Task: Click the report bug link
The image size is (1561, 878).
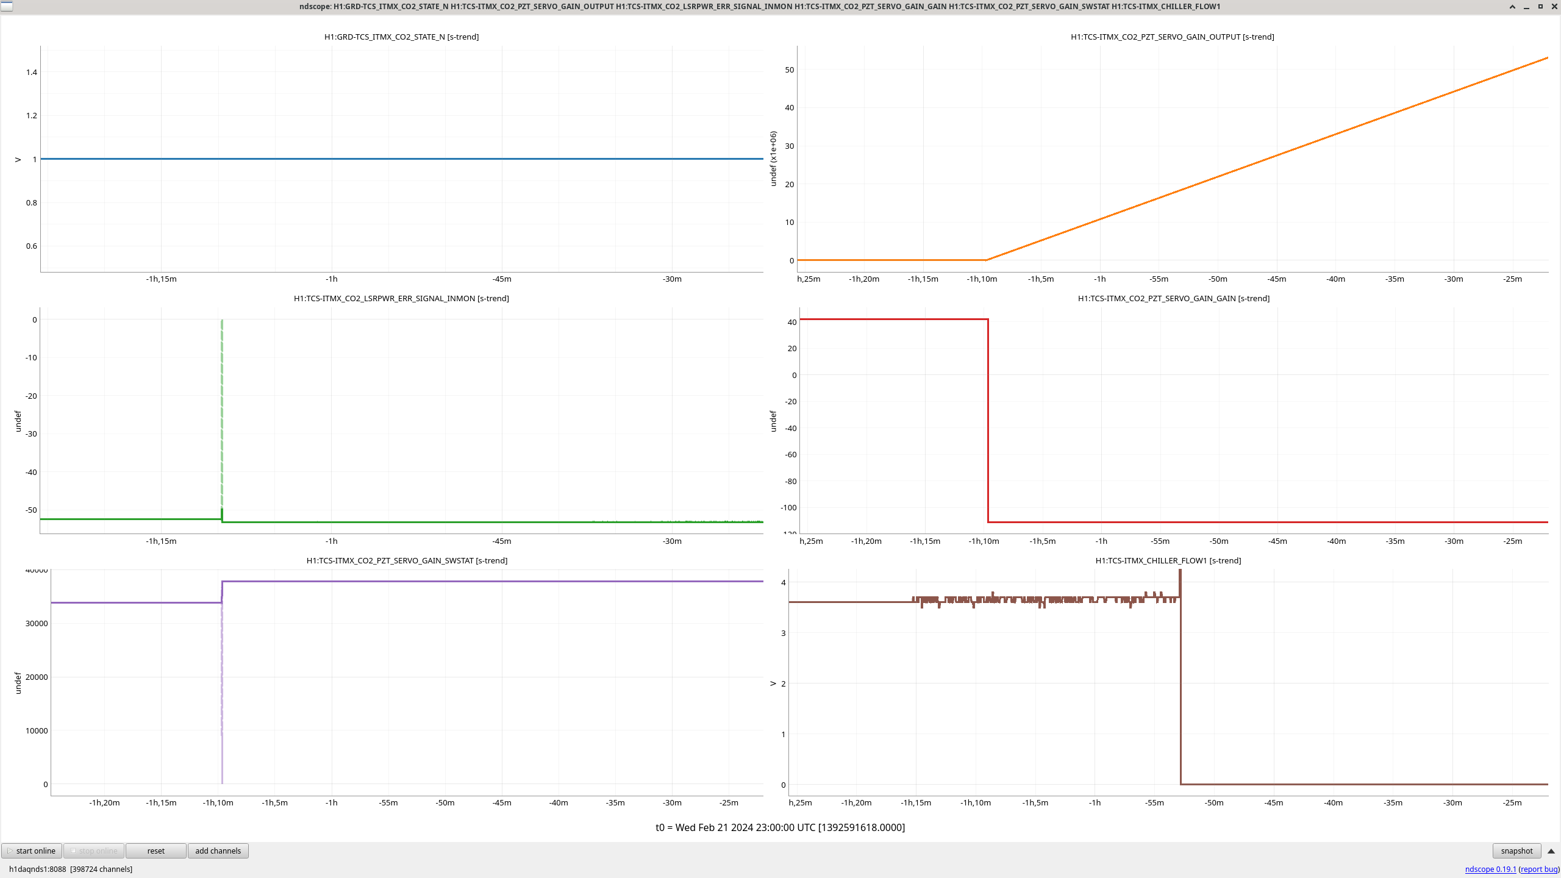Action: (x=1539, y=869)
